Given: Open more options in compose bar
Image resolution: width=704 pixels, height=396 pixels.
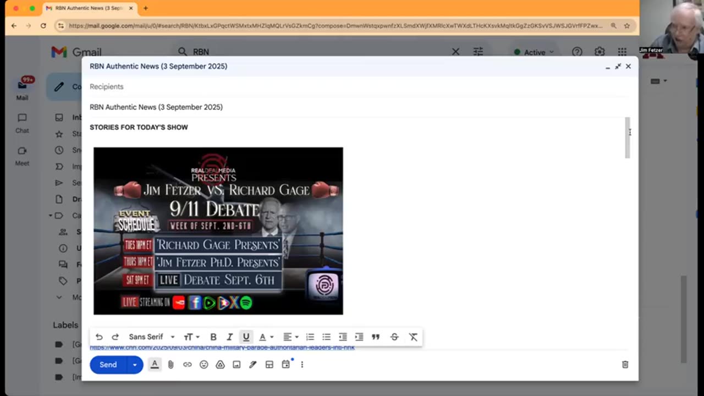Looking at the screenshot, I should [302, 365].
